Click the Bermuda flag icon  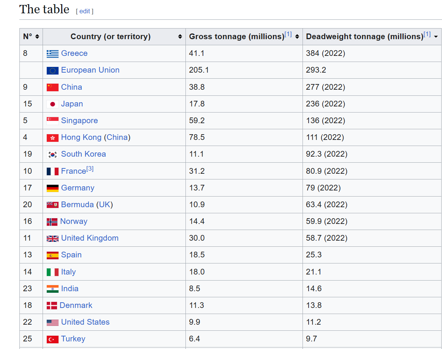click(52, 205)
